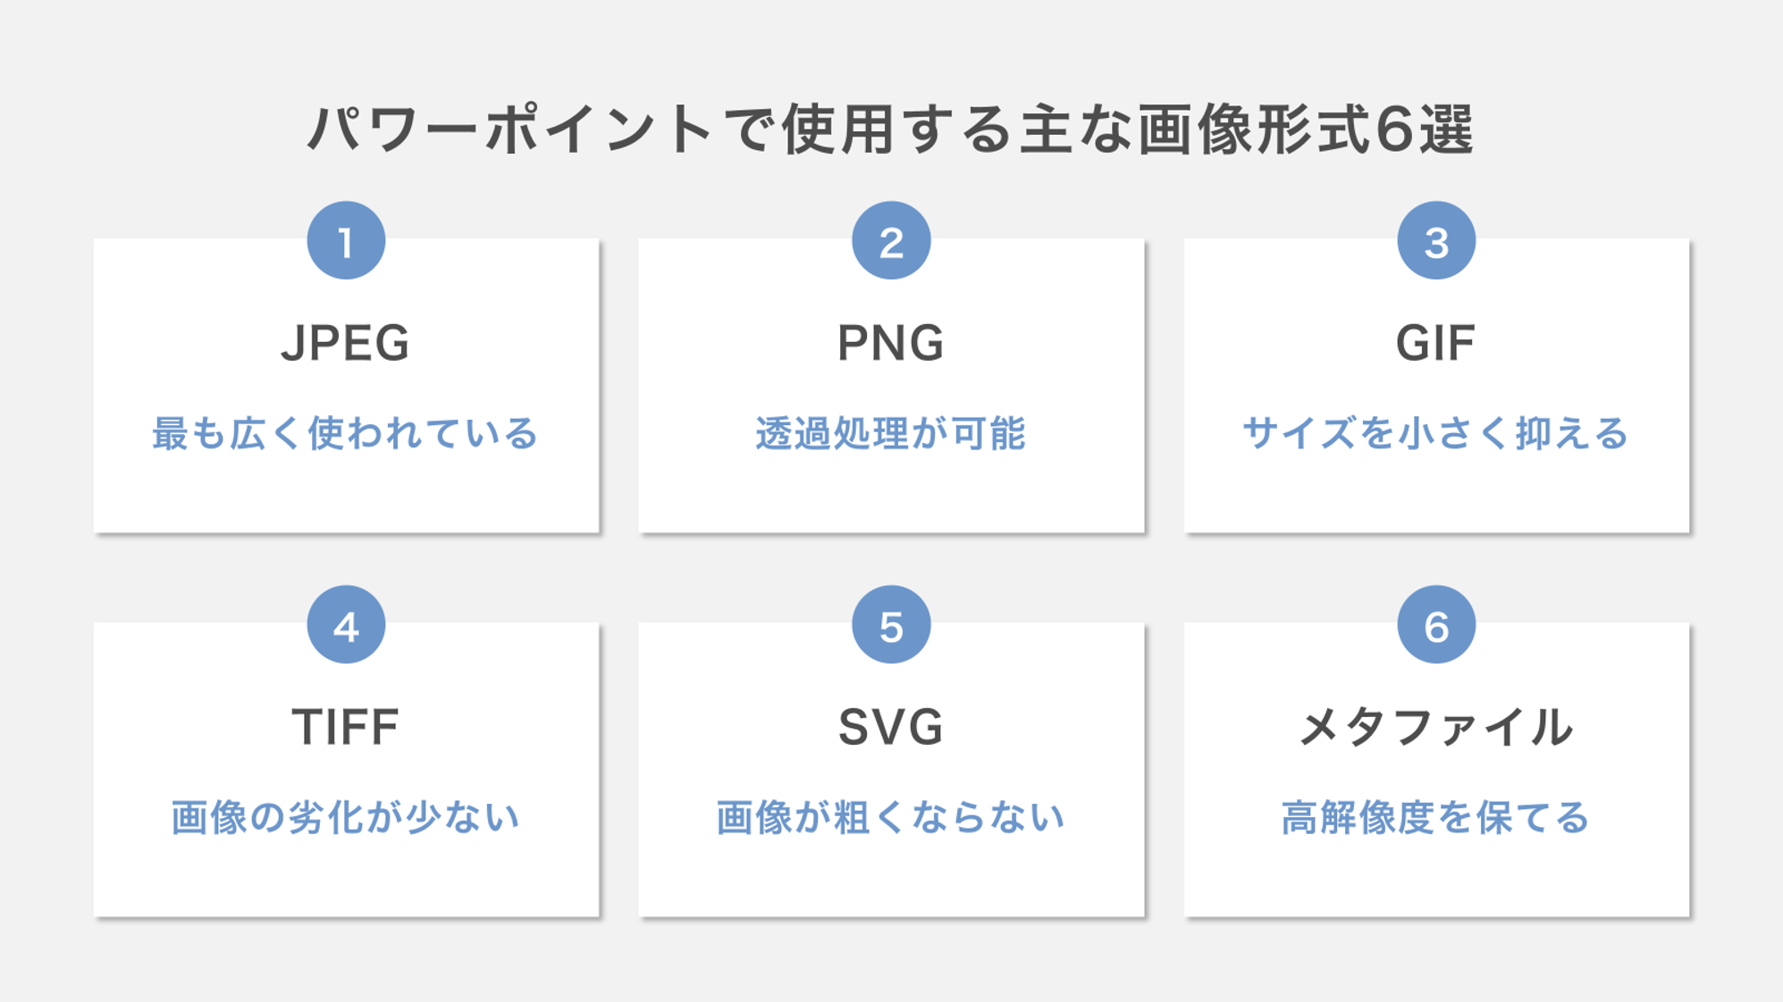Click number 4 blue circle icon

pyautogui.click(x=345, y=625)
